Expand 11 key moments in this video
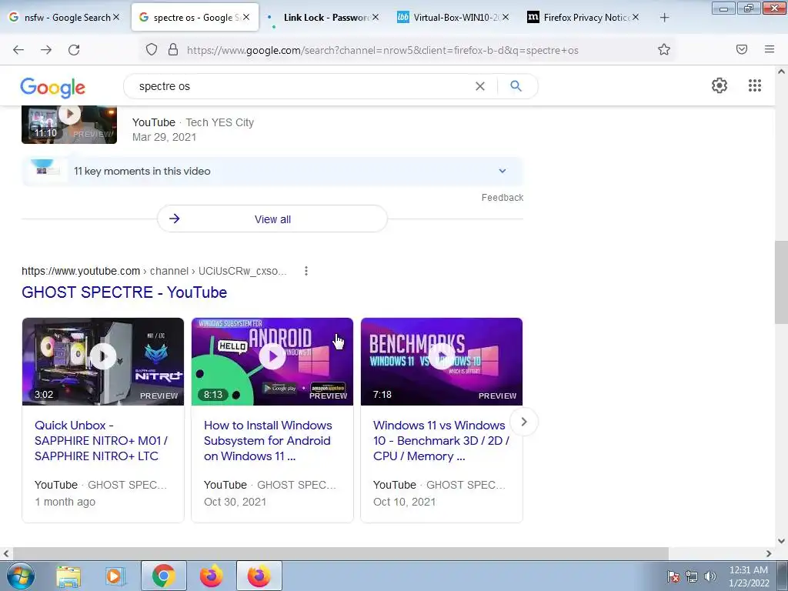 pyautogui.click(x=272, y=172)
